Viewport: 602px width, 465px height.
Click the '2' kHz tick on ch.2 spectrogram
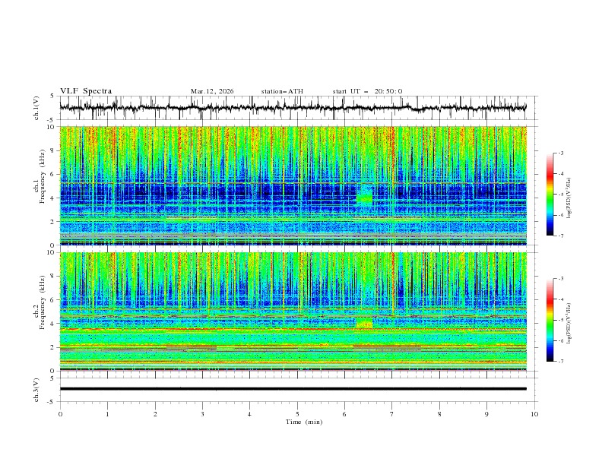pos(53,347)
